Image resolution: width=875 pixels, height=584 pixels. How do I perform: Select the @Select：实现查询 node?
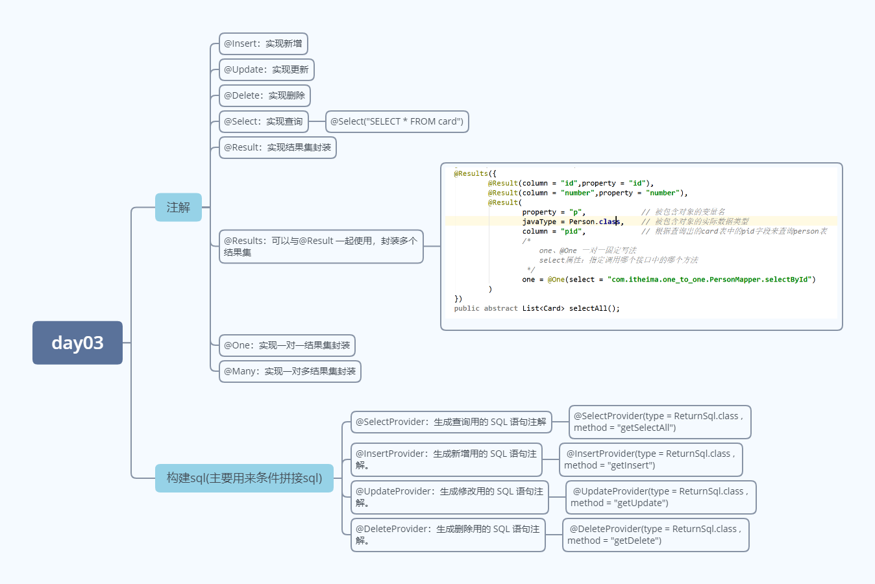263,121
